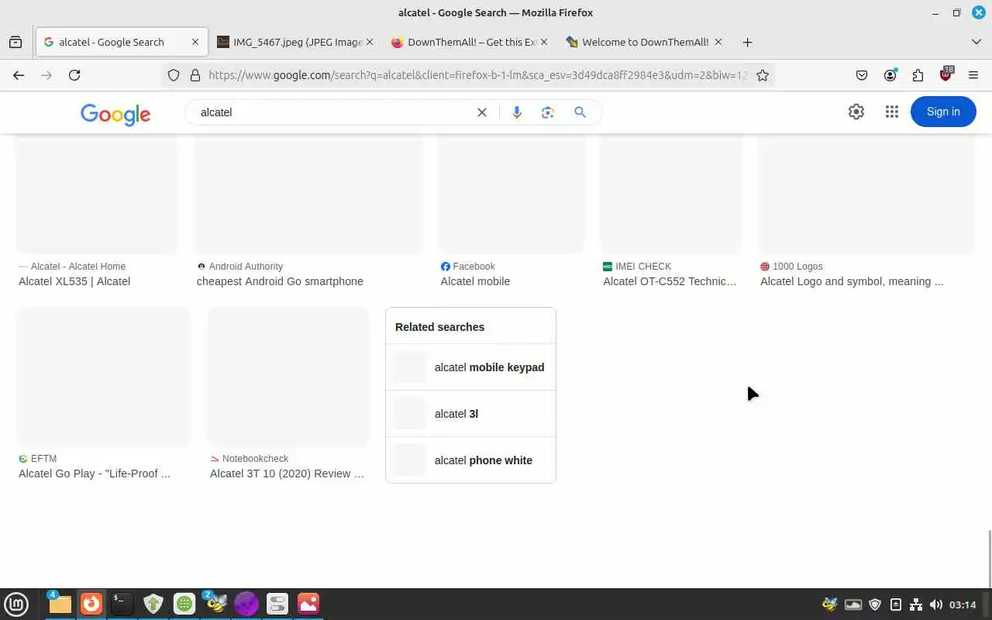The height and width of the screenshot is (620, 992).
Task: Go to Google home via logo
Action: click(x=115, y=114)
